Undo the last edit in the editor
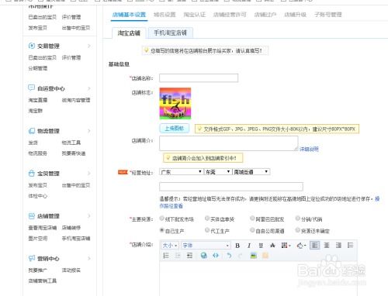 pos(229,256)
